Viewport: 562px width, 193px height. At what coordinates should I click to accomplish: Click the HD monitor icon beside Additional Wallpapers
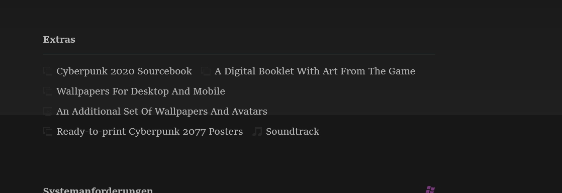pyautogui.click(x=48, y=112)
